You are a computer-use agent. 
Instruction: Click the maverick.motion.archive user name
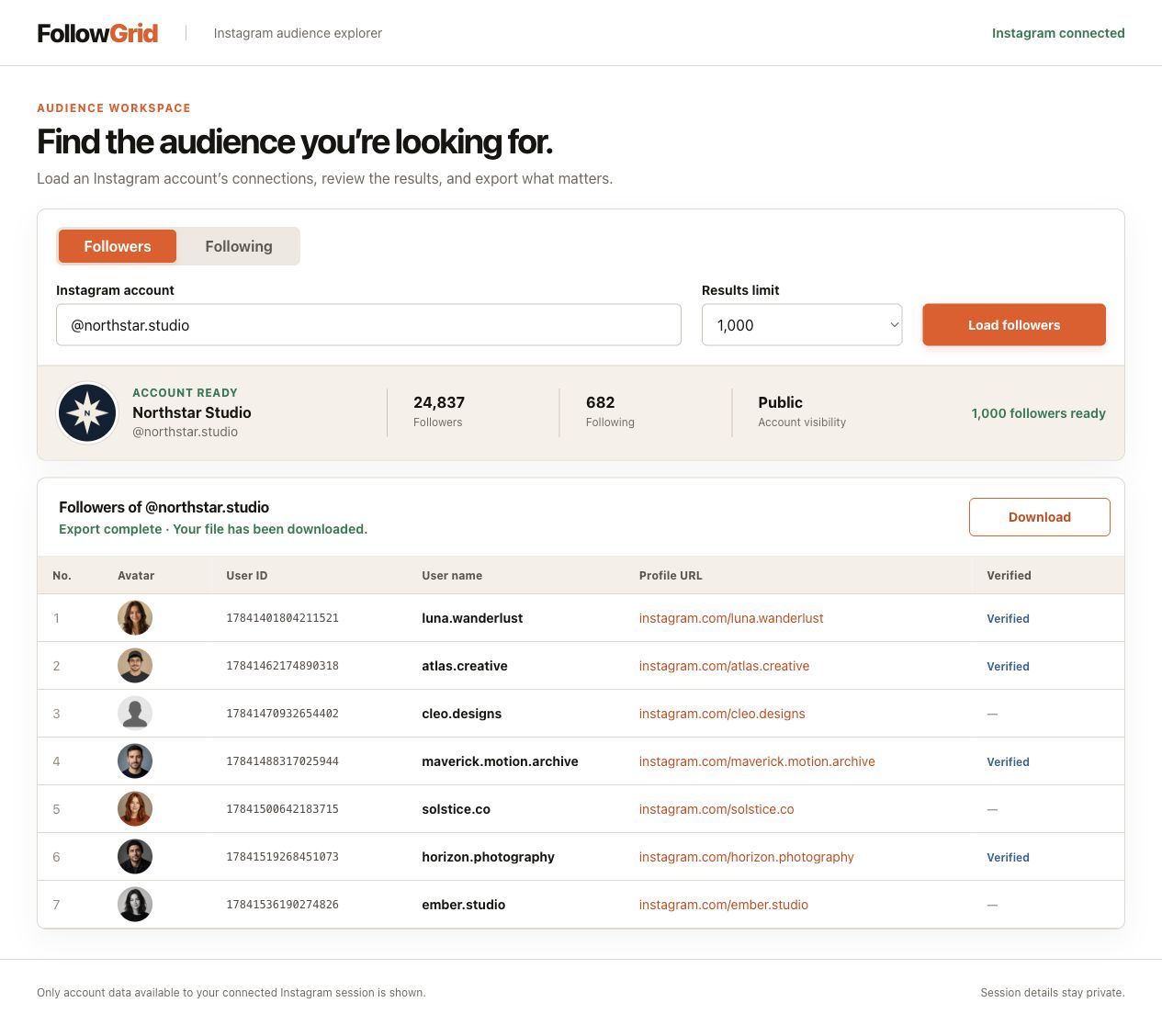[x=500, y=761]
